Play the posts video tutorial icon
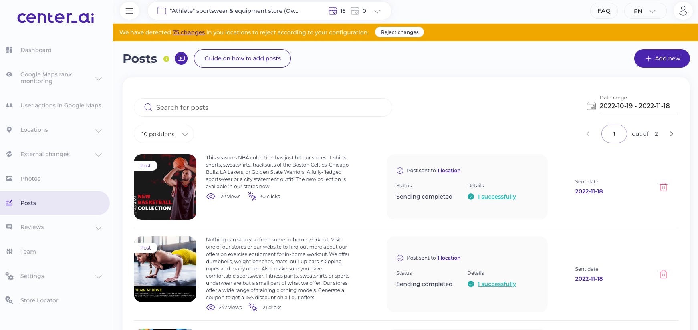Image resolution: width=698 pixels, height=330 pixels. click(181, 58)
